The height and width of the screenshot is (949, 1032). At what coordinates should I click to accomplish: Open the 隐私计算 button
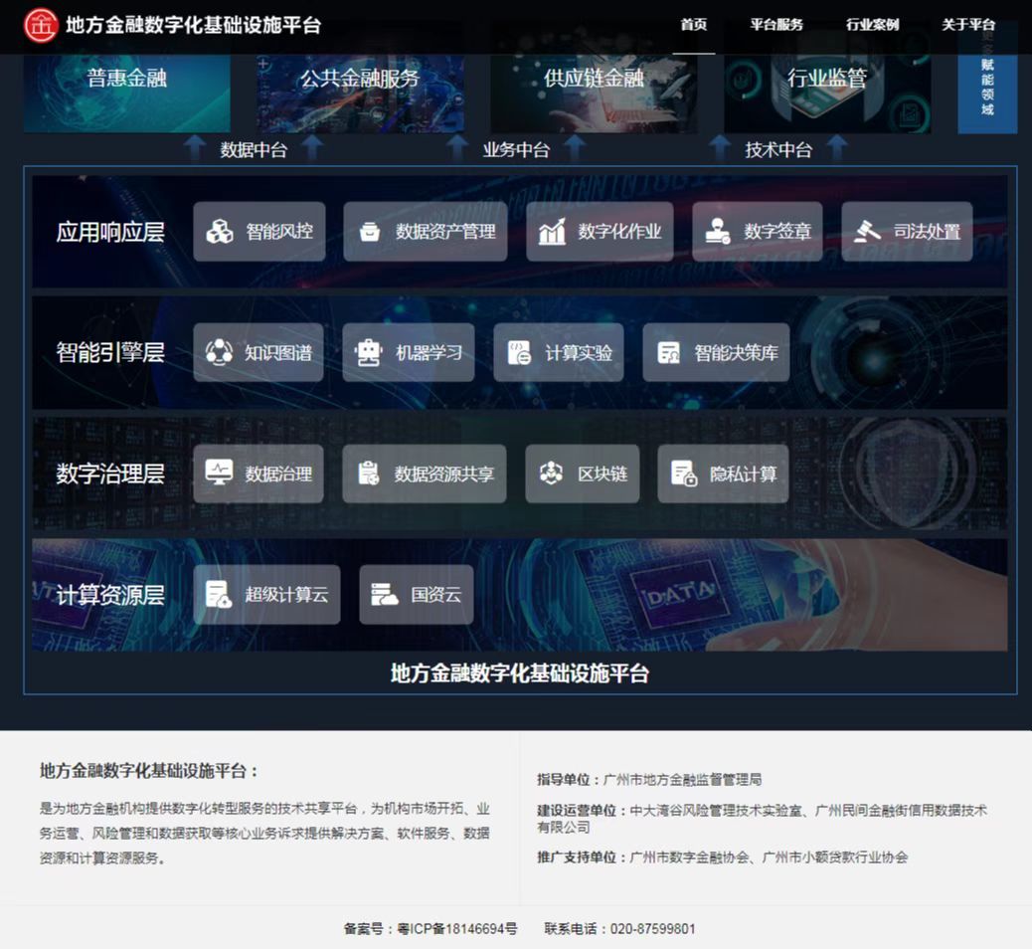click(x=723, y=474)
